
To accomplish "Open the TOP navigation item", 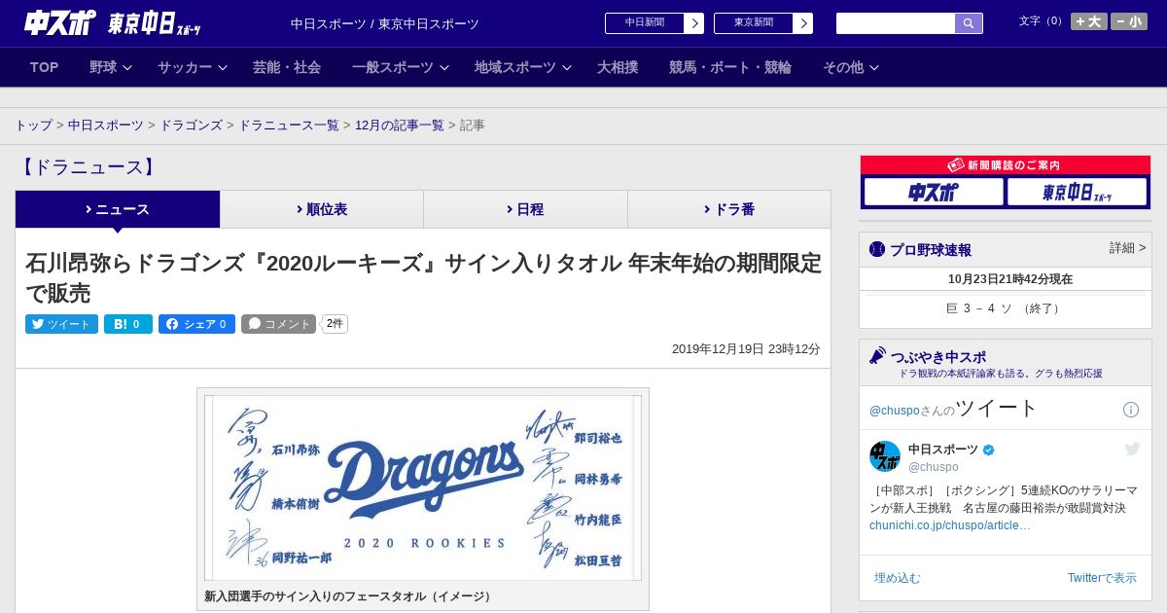I will coord(45,67).
